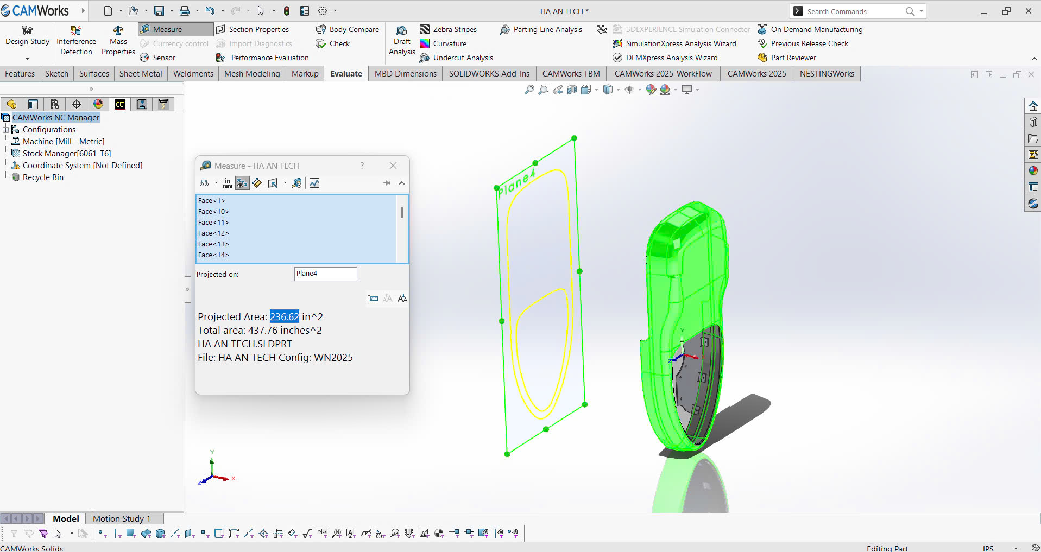Click the Performance Evaluation button
Image resolution: width=1041 pixels, height=552 pixels.
click(x=262, y=58)
